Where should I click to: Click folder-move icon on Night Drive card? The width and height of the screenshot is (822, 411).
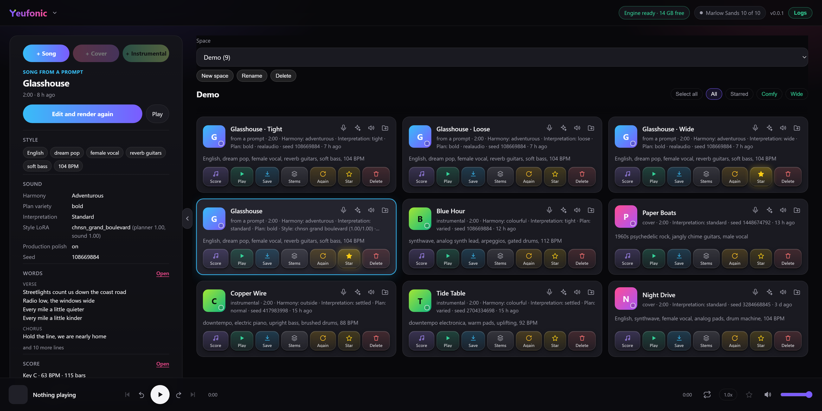(x=797, y=292)
